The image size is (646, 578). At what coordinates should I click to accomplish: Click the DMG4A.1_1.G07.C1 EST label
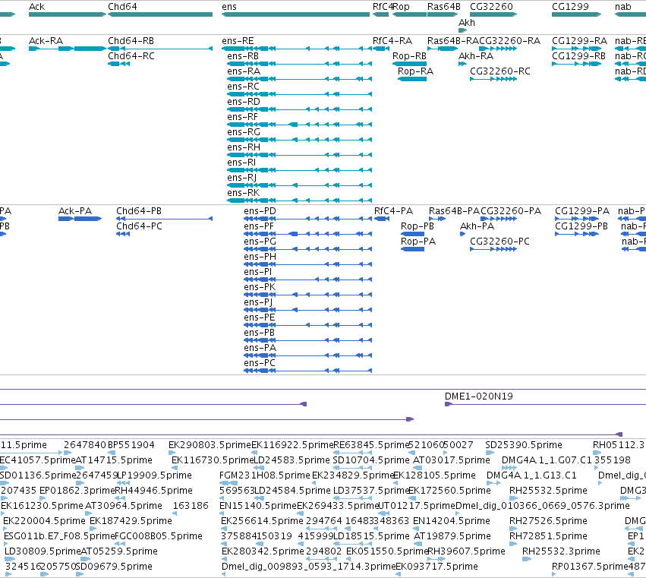click(547, 460)
